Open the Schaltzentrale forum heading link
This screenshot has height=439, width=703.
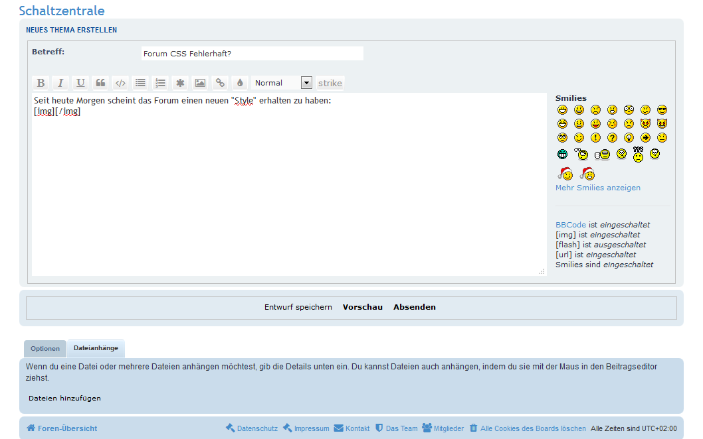[x=61, y=11]
